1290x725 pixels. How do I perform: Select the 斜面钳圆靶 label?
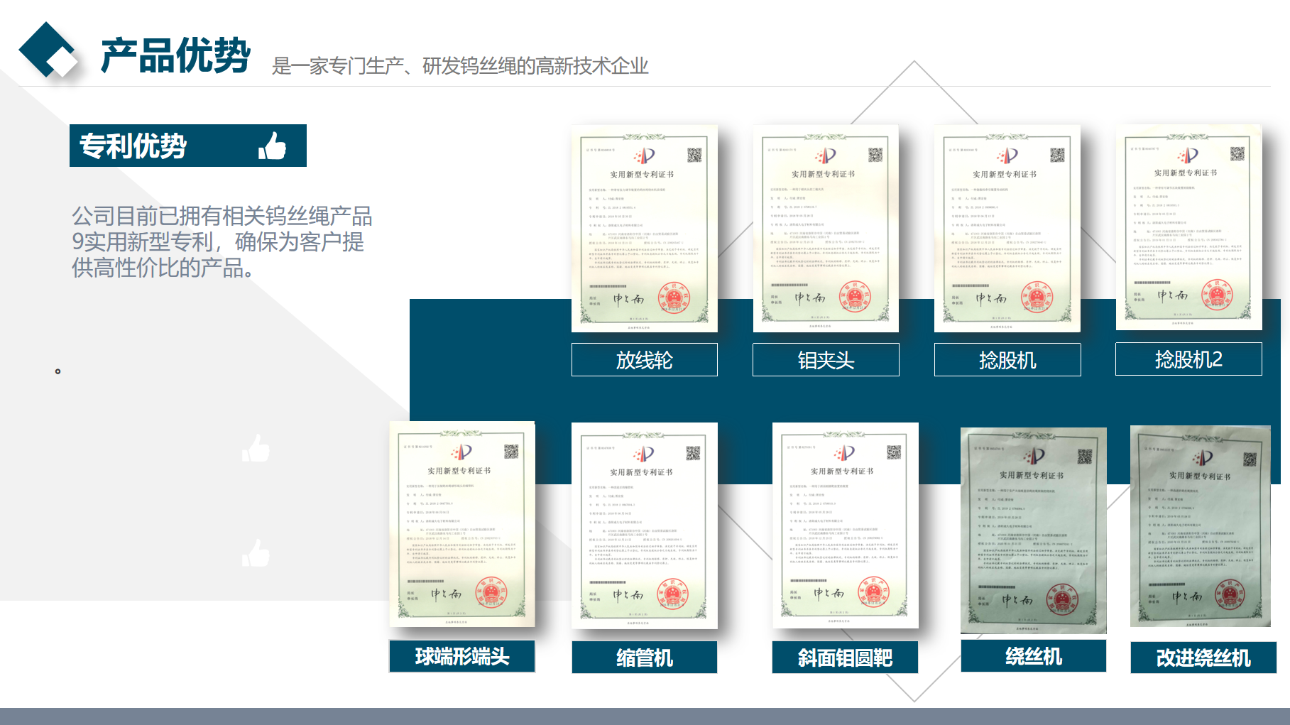(845, 658)
